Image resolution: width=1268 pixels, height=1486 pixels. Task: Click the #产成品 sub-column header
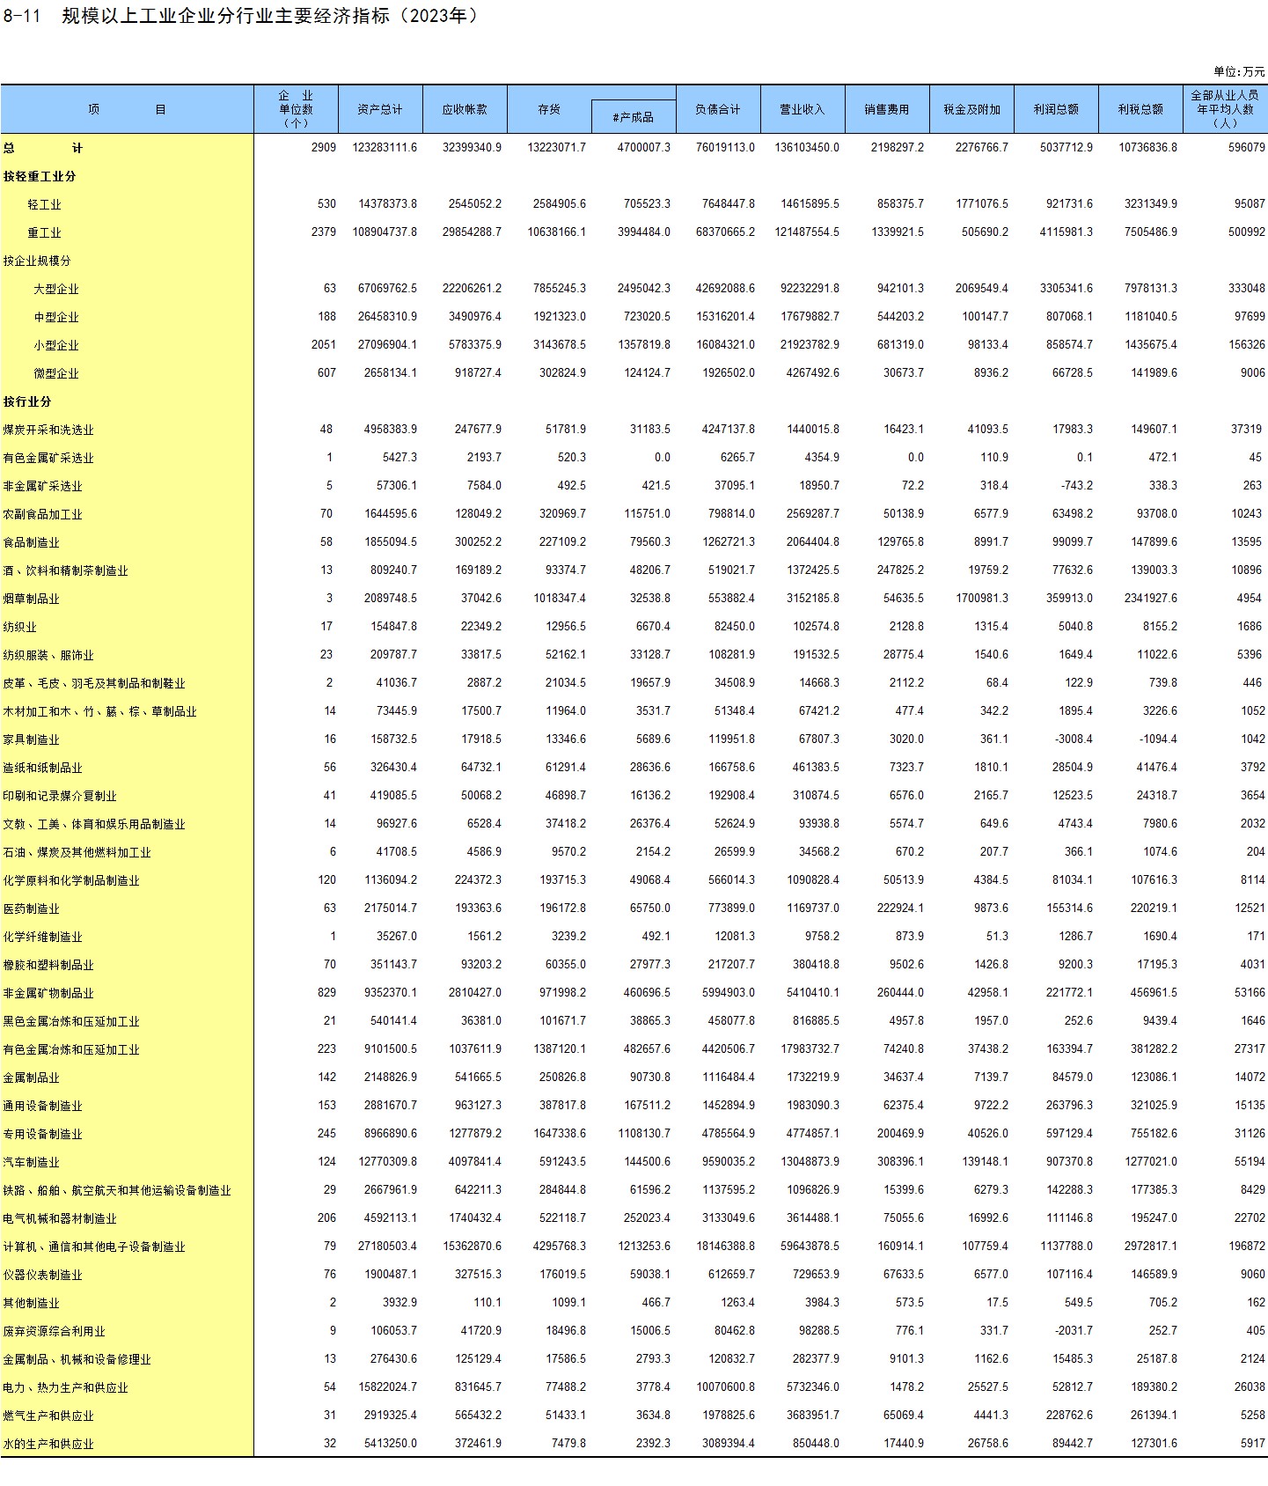pos(634,117)
